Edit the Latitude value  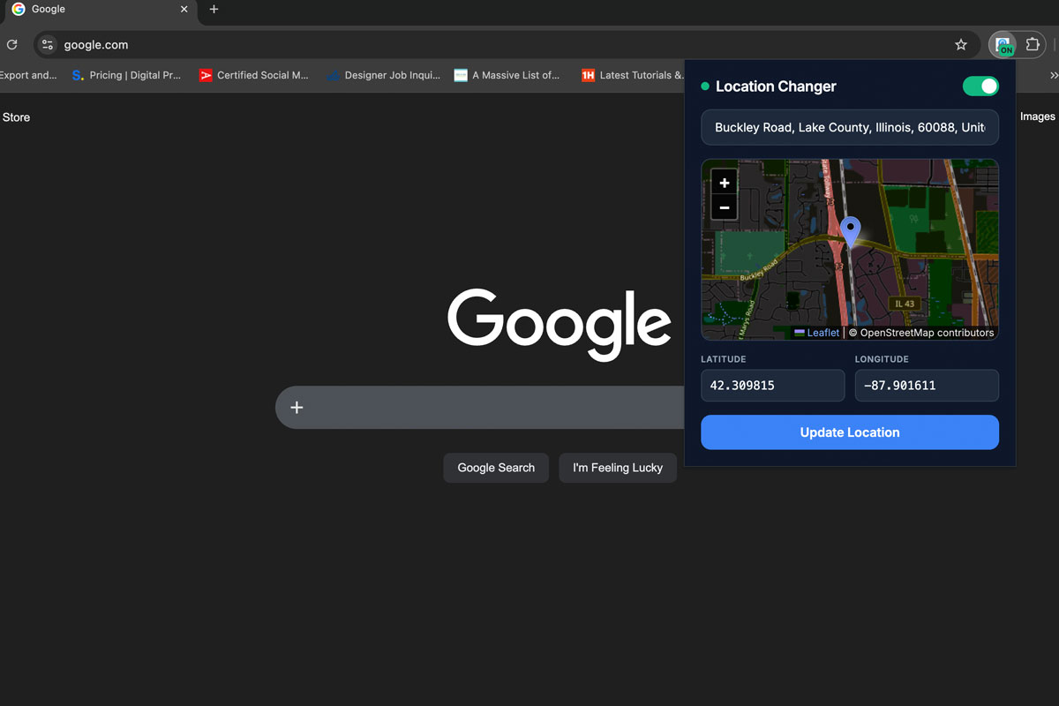(772, 386)
